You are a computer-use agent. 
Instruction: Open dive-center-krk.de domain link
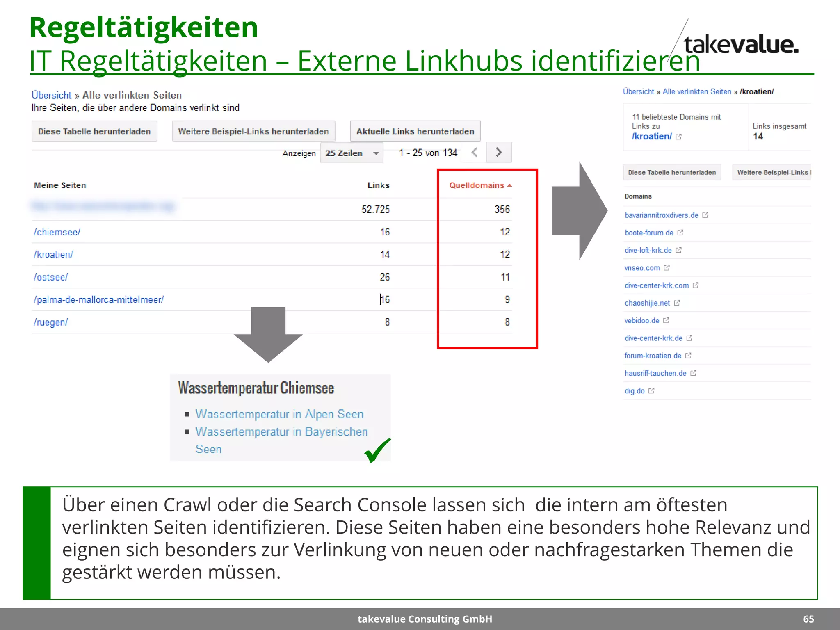pyautogui.click(x=653, y=338)
